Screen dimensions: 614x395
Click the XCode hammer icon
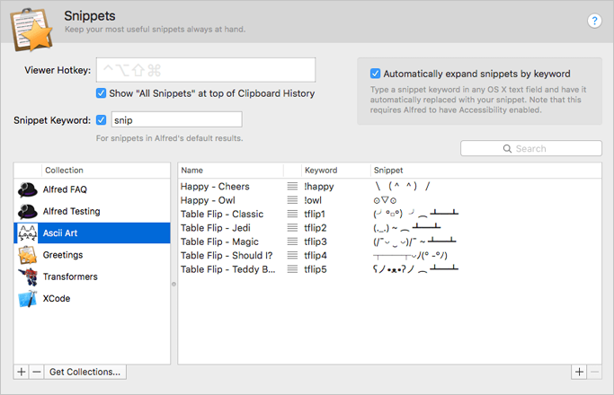tap(27, 299)
